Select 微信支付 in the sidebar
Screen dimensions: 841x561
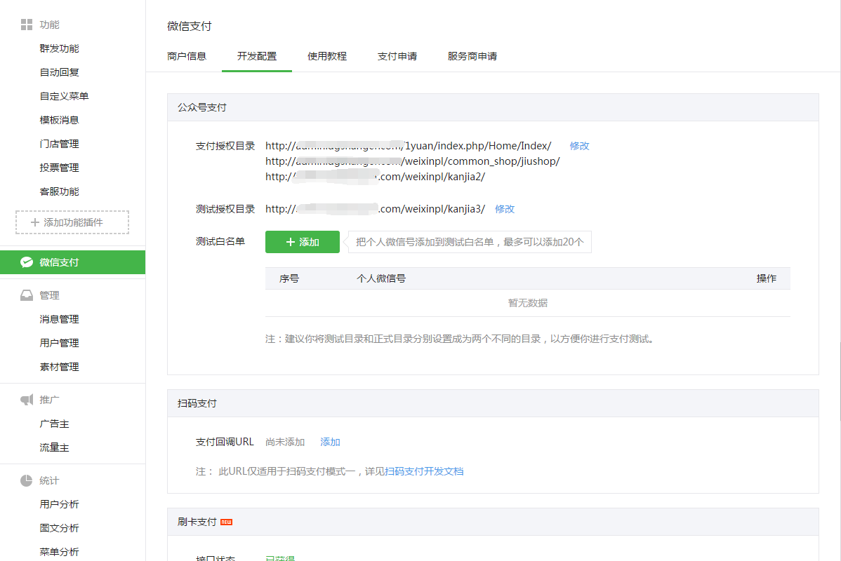click(72, 262)
